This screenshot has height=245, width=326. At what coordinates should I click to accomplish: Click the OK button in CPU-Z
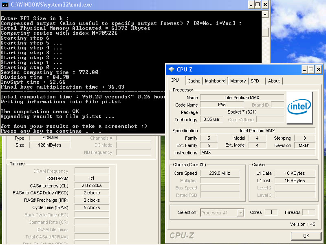point(306,236)
